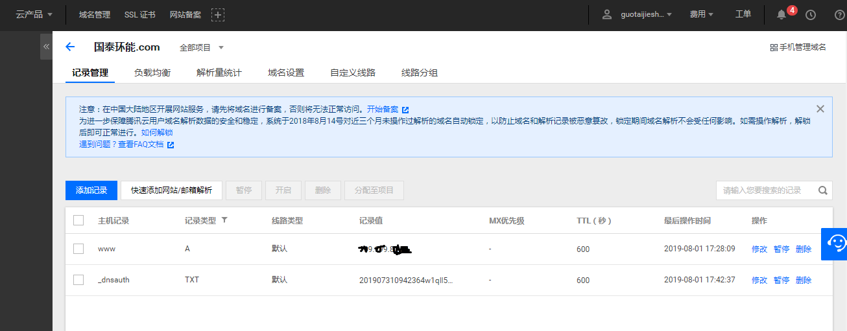Click the 分配至项目 button
Image resolution: width=847 pixels, height=331 pixels.
pyautogui.click(x=374, y=190)
